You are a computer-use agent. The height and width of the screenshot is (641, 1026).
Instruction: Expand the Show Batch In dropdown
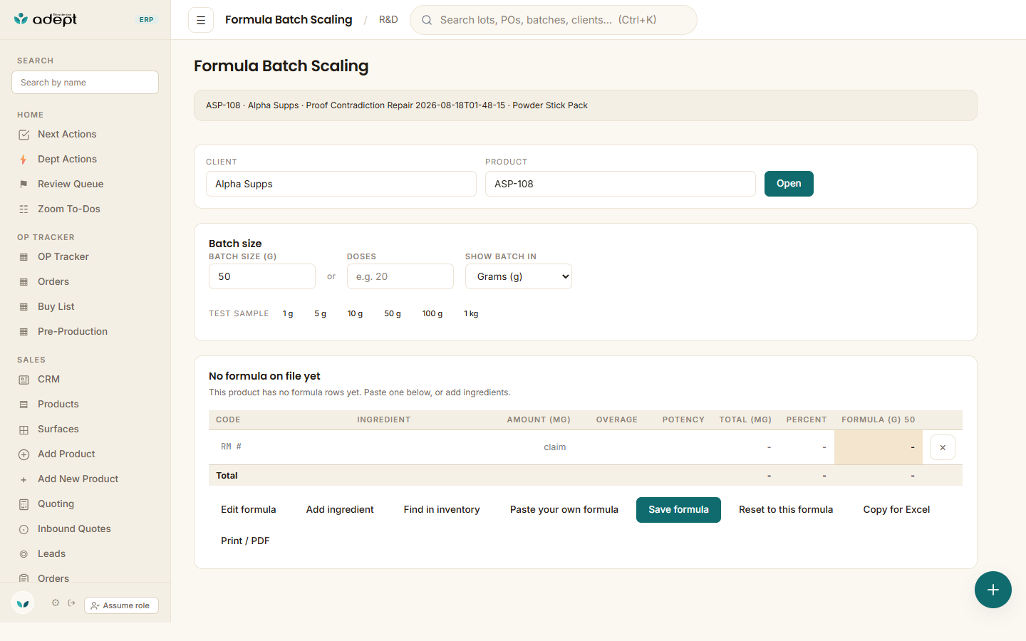pos(519,276)
